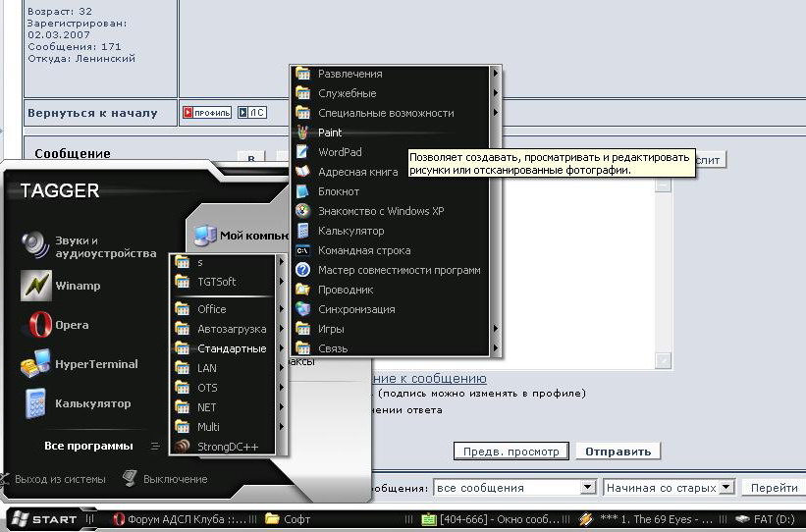Expand the Связь submenu

[x=396, y=348]
